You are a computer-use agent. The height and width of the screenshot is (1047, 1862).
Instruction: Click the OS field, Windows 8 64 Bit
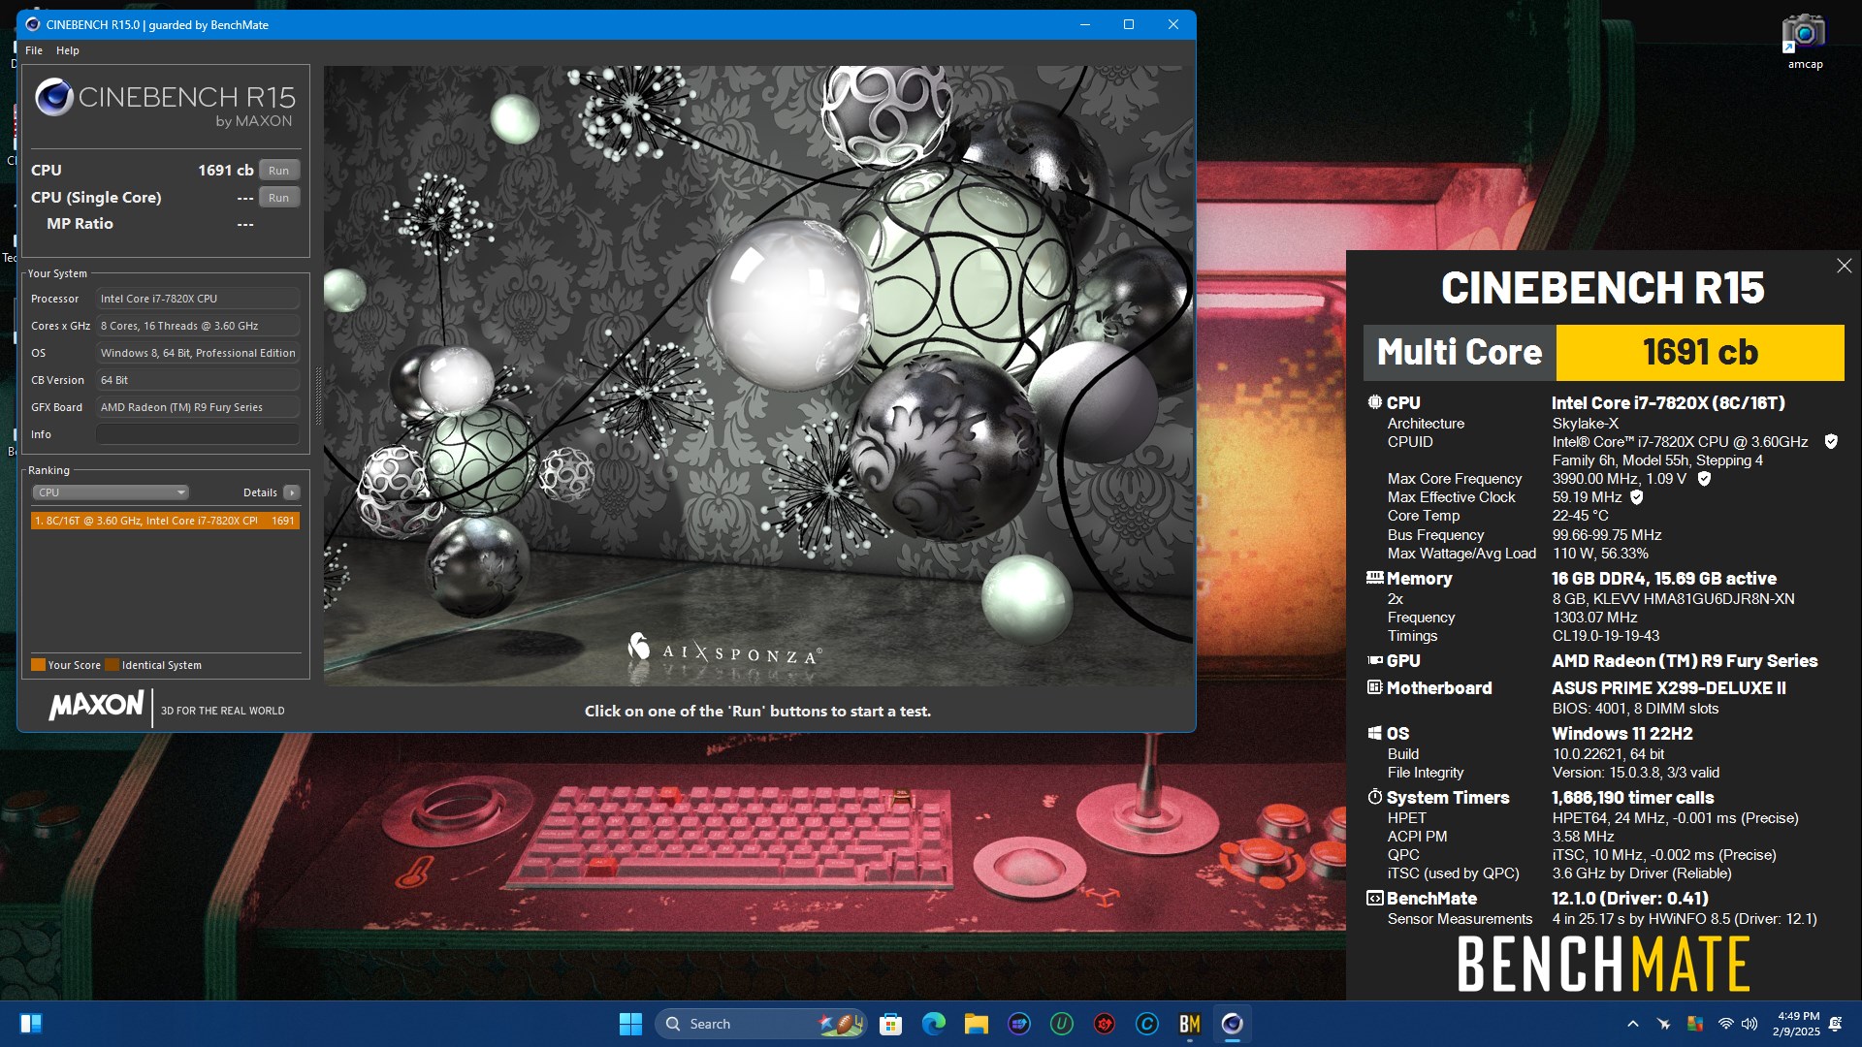tap(198, 353)
